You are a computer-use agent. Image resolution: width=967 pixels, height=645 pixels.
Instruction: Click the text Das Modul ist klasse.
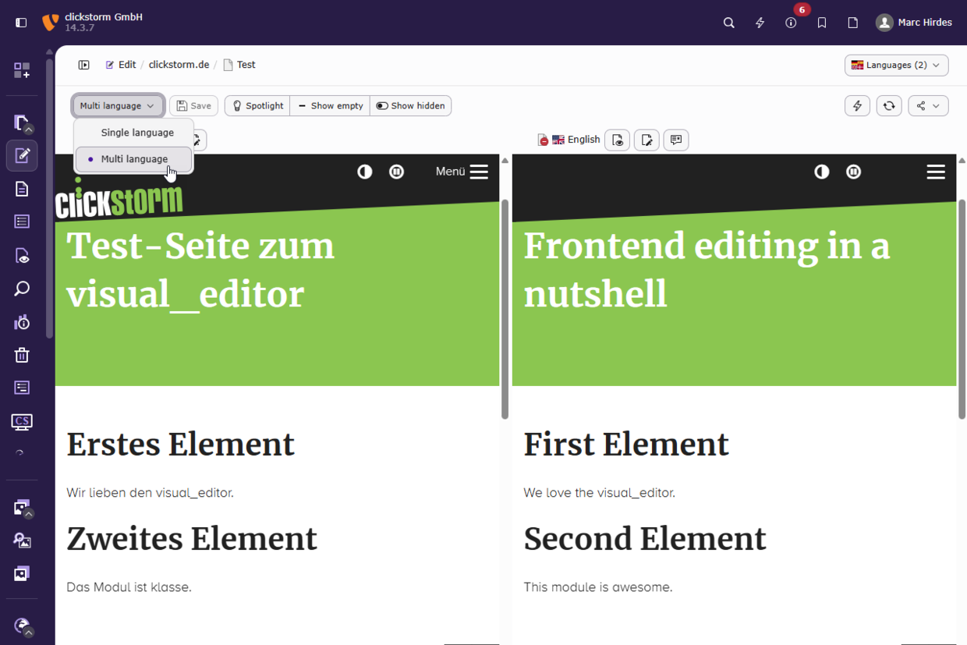(x=129, y=587)
